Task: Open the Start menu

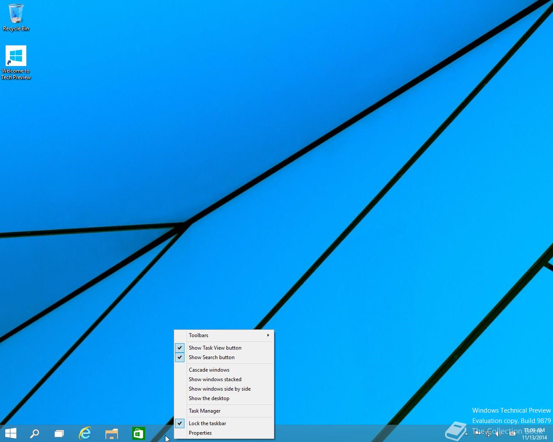Action: pyautogui.click(x=10, y=433)
